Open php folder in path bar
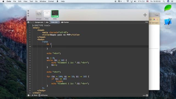 (47, 22)
